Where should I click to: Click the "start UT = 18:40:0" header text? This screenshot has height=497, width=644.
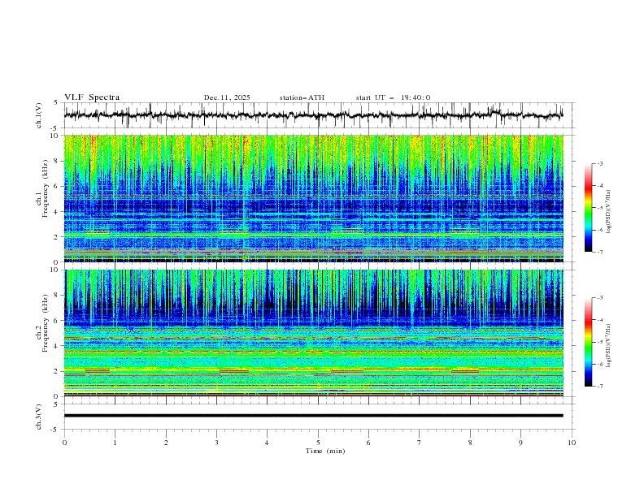click(x=393, y=97)
